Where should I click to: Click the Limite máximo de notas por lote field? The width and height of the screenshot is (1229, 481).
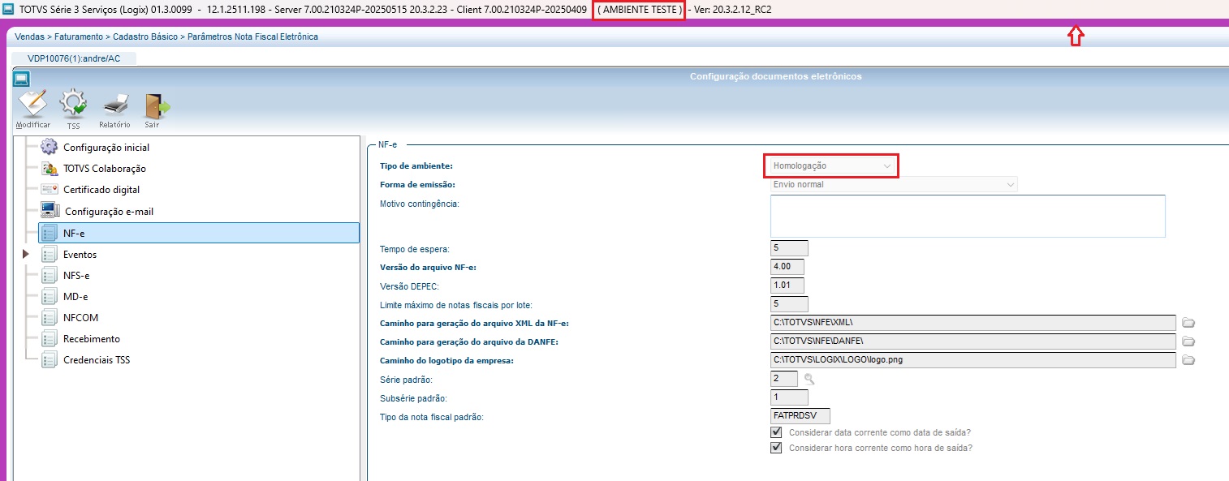[789, 304]
